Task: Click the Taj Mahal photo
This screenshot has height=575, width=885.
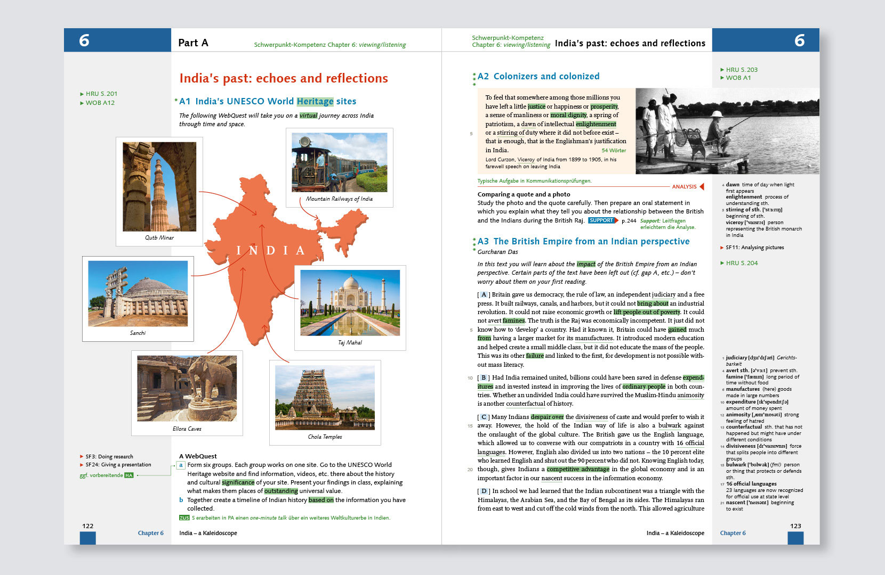Action: click(350, 302)
